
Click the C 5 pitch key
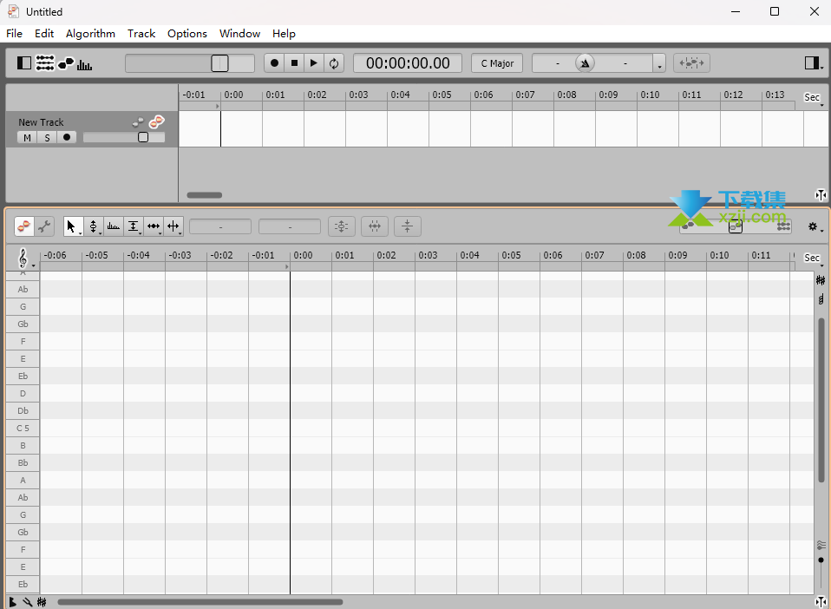click(23, 429)
